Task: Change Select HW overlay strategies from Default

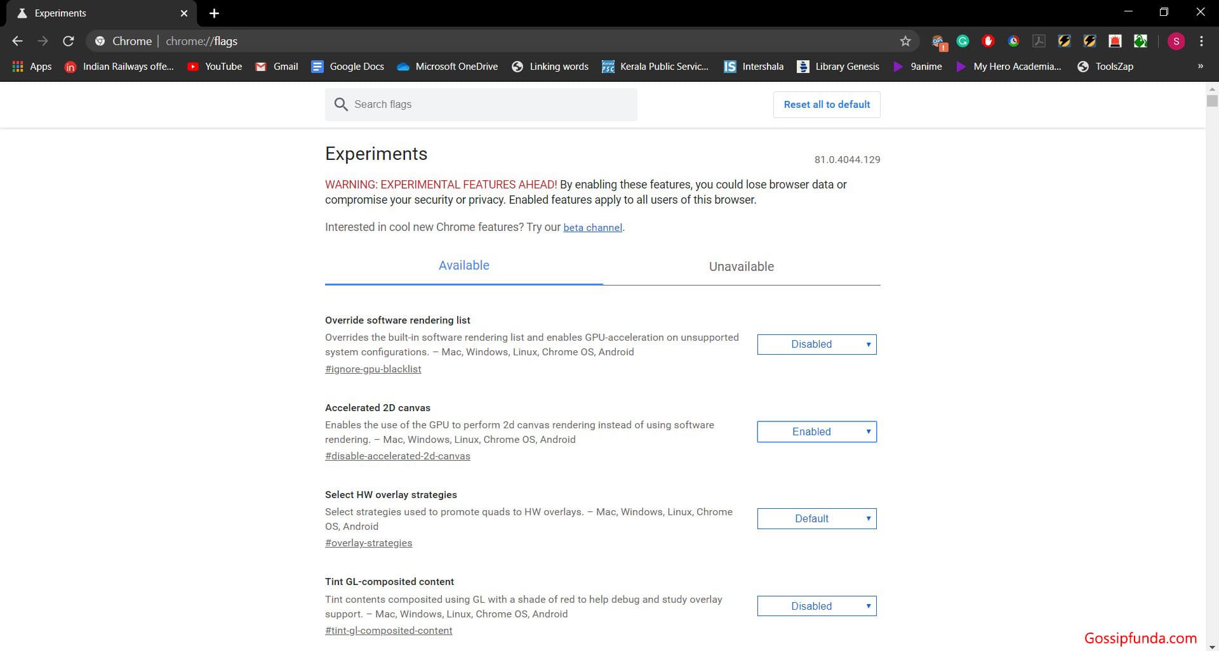Action: (816, 518)
